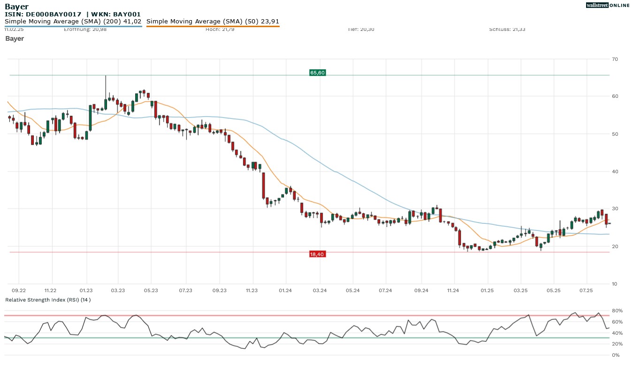Click the time axis label 05.23
The height and width of the screenshot is (368, 633).
(151, 291)
